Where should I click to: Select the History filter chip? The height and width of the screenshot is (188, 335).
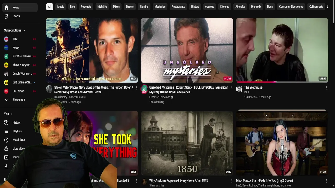(195, 7)
